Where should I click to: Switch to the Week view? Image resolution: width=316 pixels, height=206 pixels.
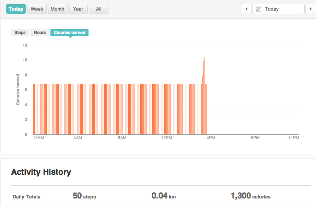(x=37, y=9)
